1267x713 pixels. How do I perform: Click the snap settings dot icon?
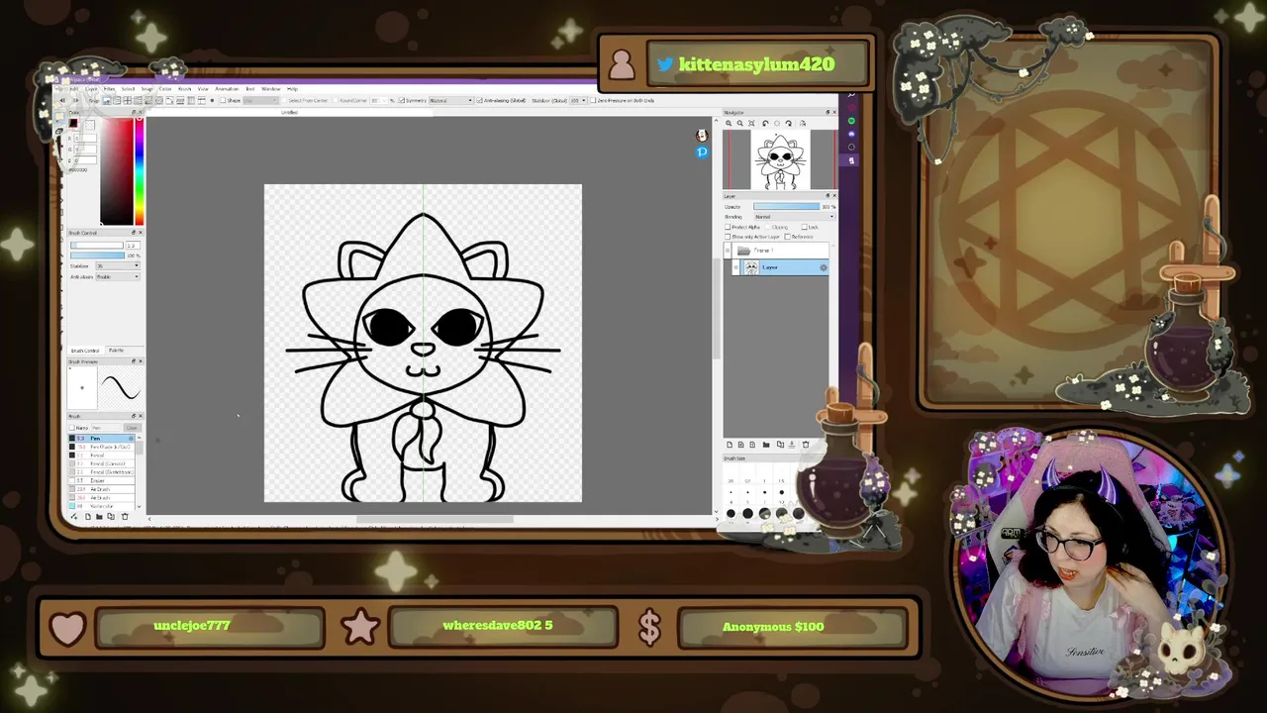coord(212,100)
